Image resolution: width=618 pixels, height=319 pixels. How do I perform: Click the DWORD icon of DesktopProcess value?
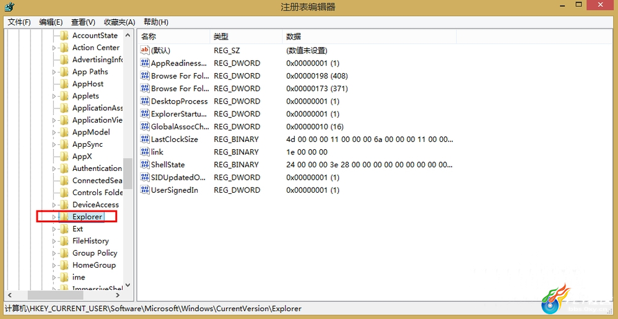point(145,102)
